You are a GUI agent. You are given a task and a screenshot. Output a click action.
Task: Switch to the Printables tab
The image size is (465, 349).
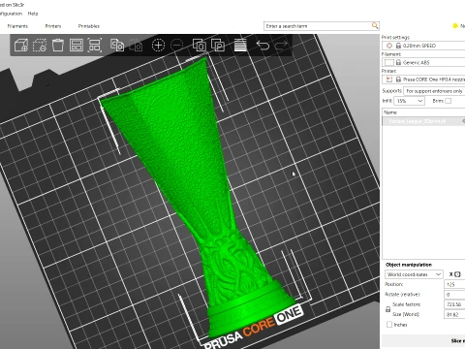89,26
